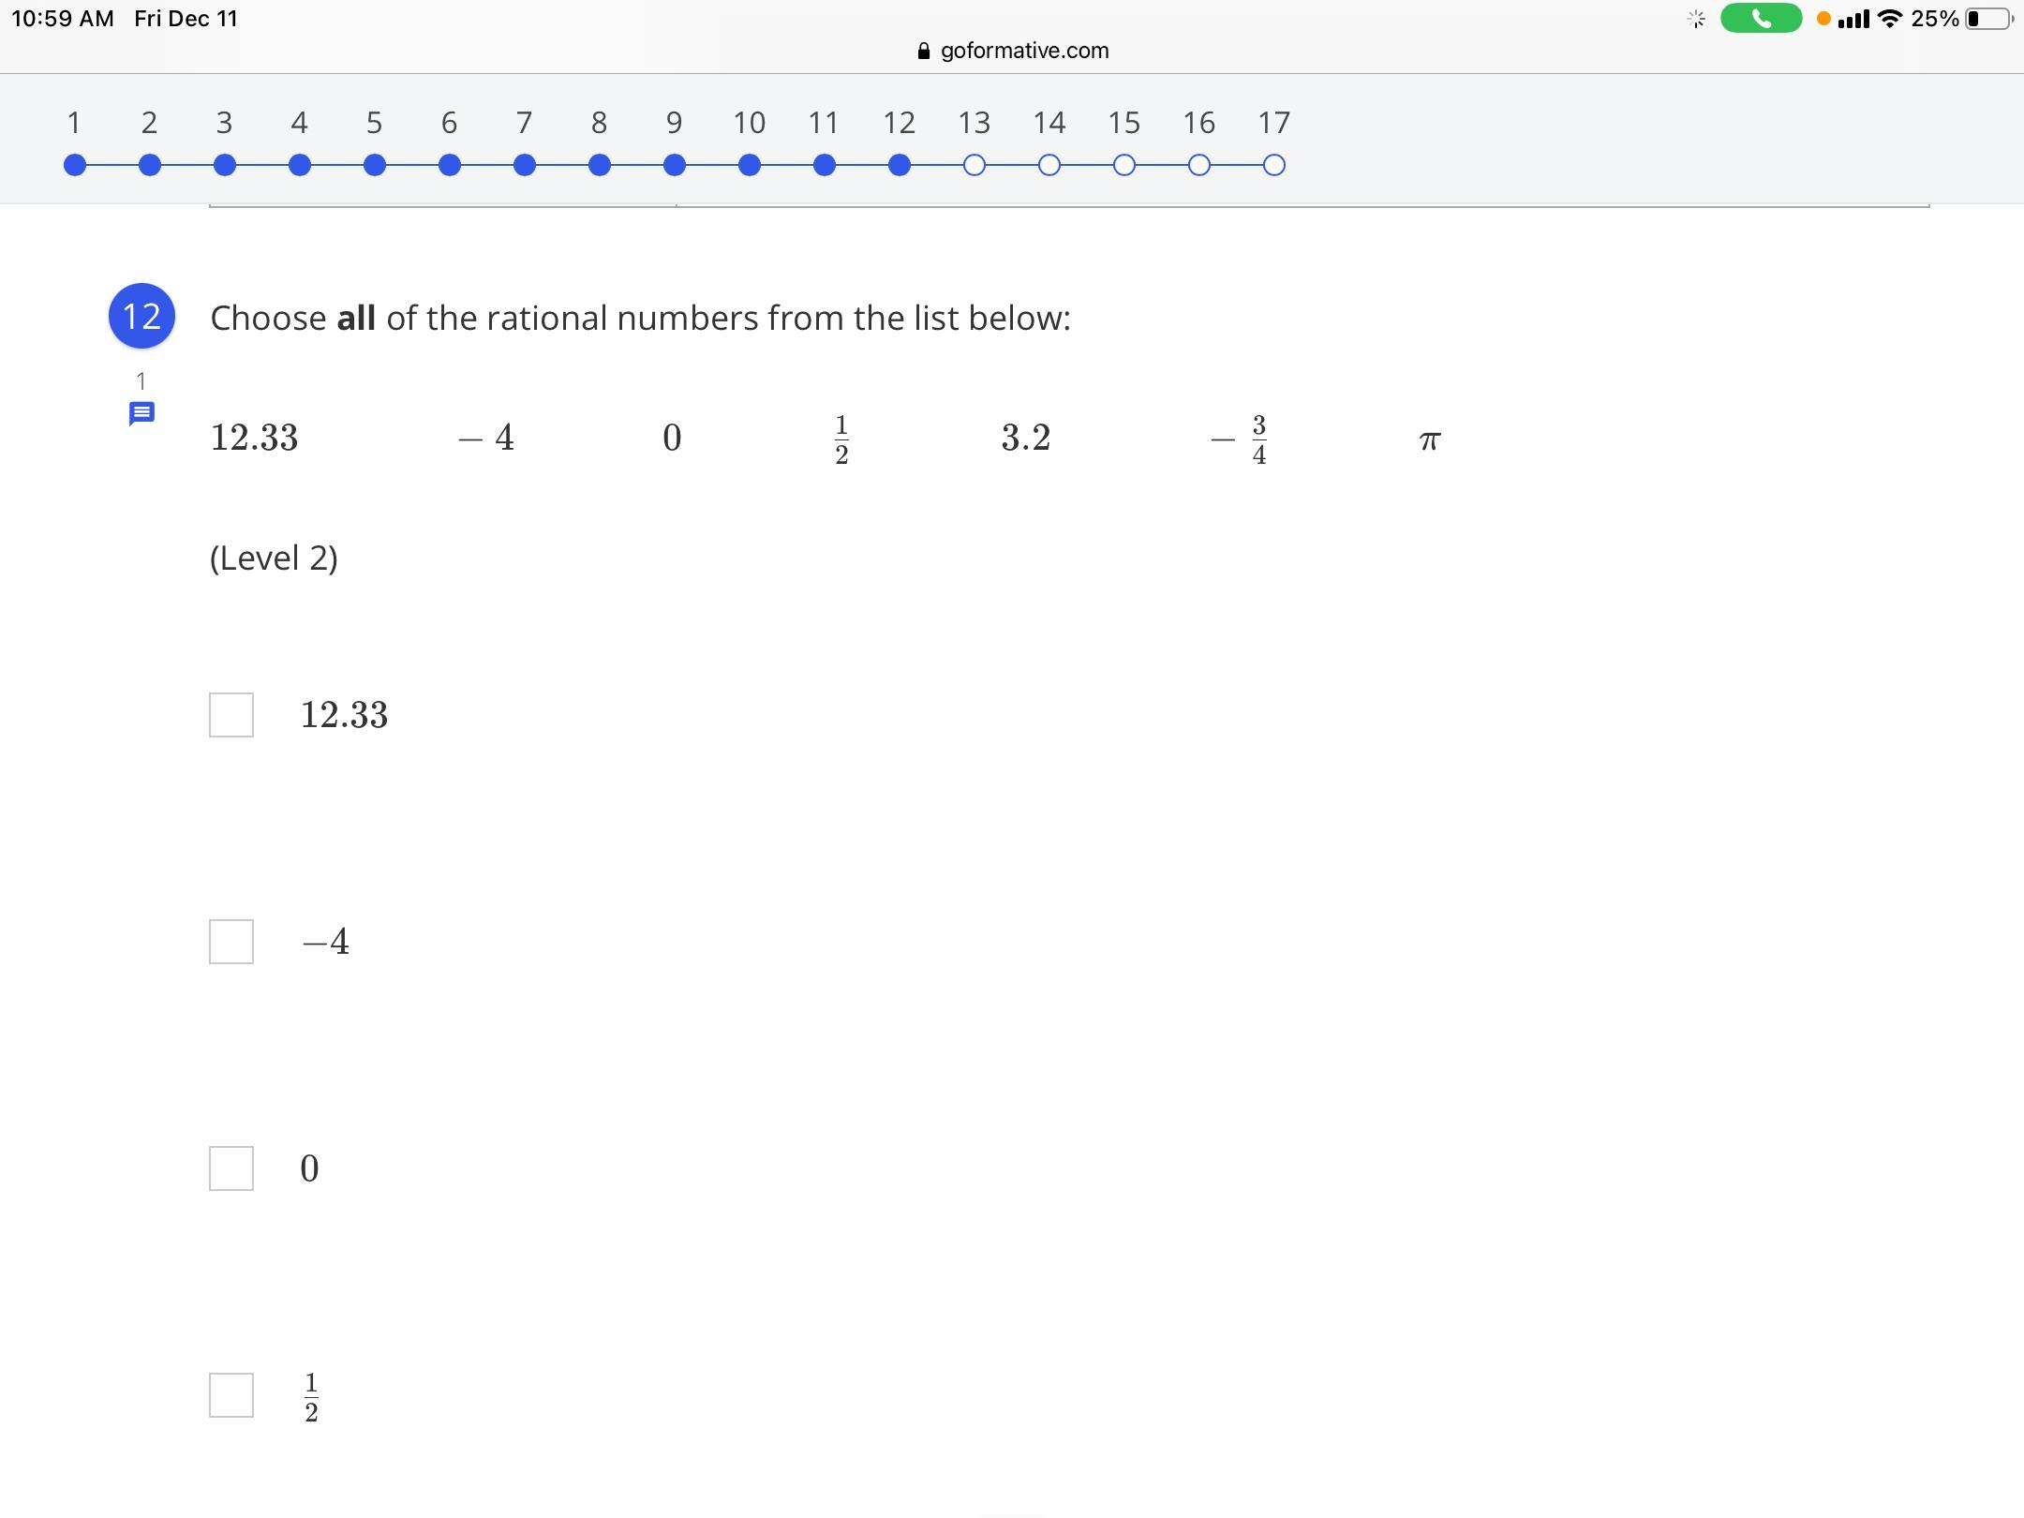Jump to question 14 circle
The width and height of the screenshot is (2024, 1518).
1049,165
